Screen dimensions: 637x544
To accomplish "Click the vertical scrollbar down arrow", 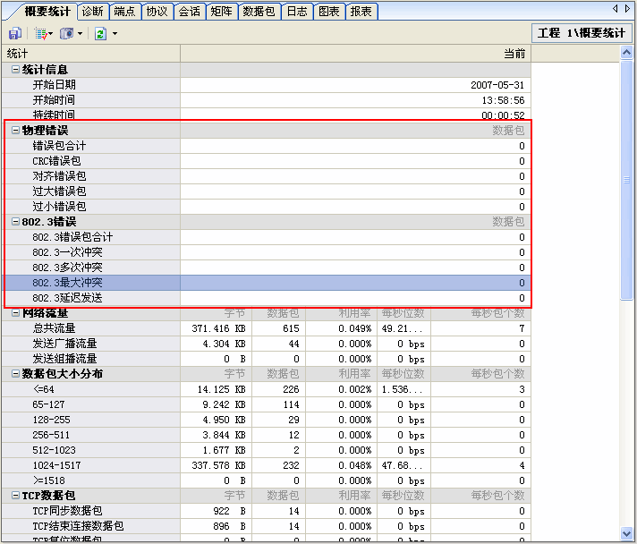I will click(x=627, y=533).
